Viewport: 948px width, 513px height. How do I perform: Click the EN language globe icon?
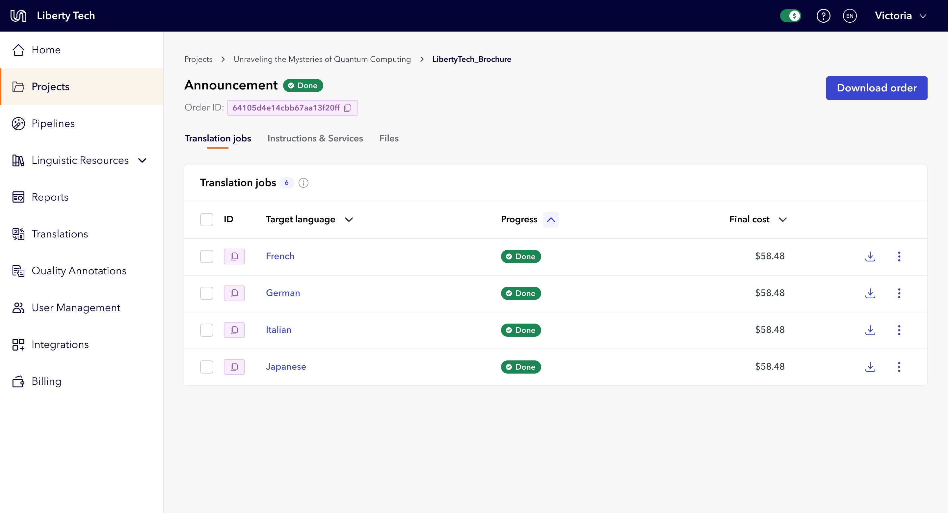click(850, 16)
